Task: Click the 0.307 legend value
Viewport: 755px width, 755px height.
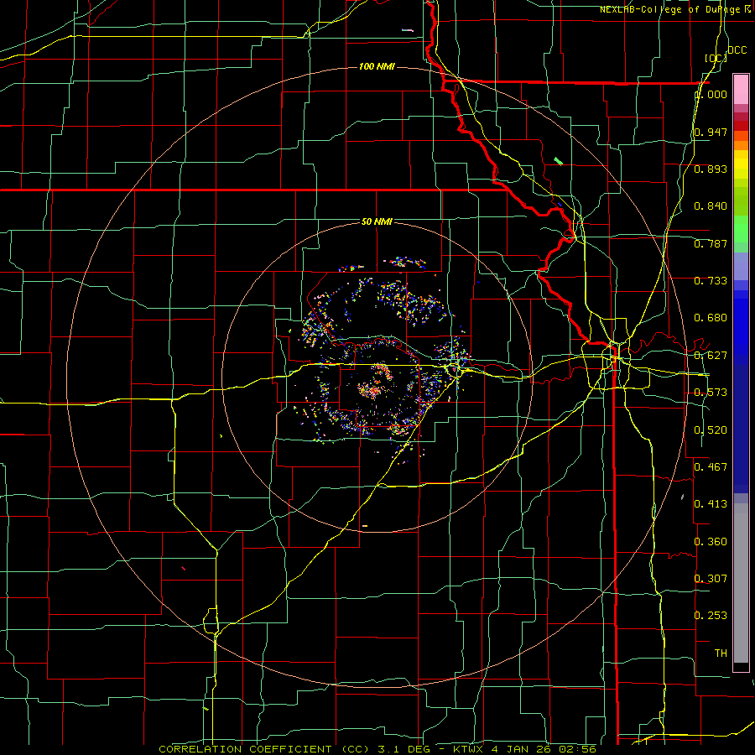Action: (711, 578)
